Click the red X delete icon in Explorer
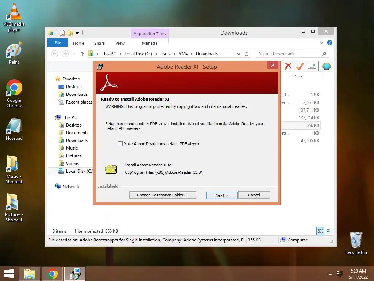 tap(288, 66)
